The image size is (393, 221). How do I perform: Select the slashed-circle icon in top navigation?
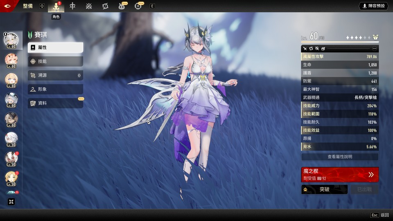point(105,6)
